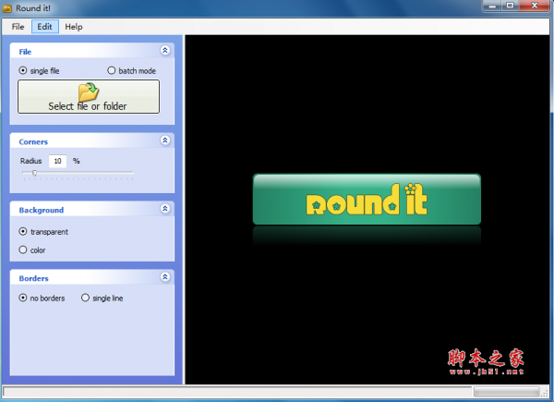Open the File menu
Viewport: 554px width, 402px height.
(18, 27)
